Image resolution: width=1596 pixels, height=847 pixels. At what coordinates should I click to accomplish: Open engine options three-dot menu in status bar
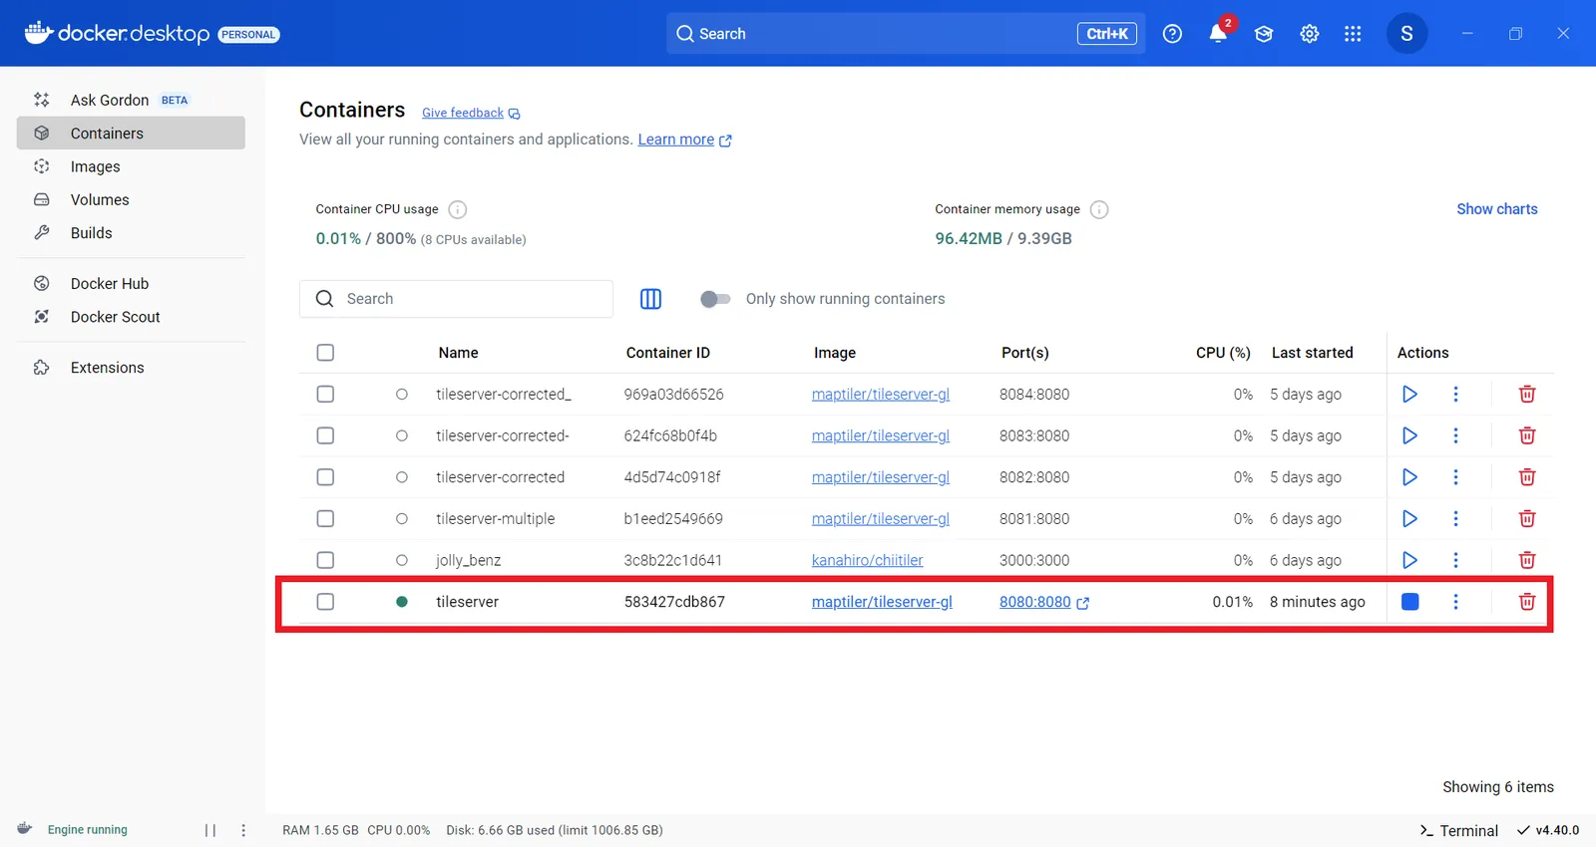(x=243, y=830)
